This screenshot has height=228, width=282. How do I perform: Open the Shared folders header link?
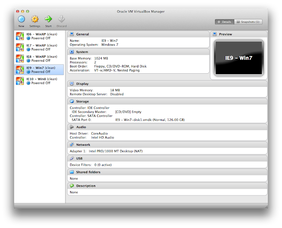click(88, 172)
